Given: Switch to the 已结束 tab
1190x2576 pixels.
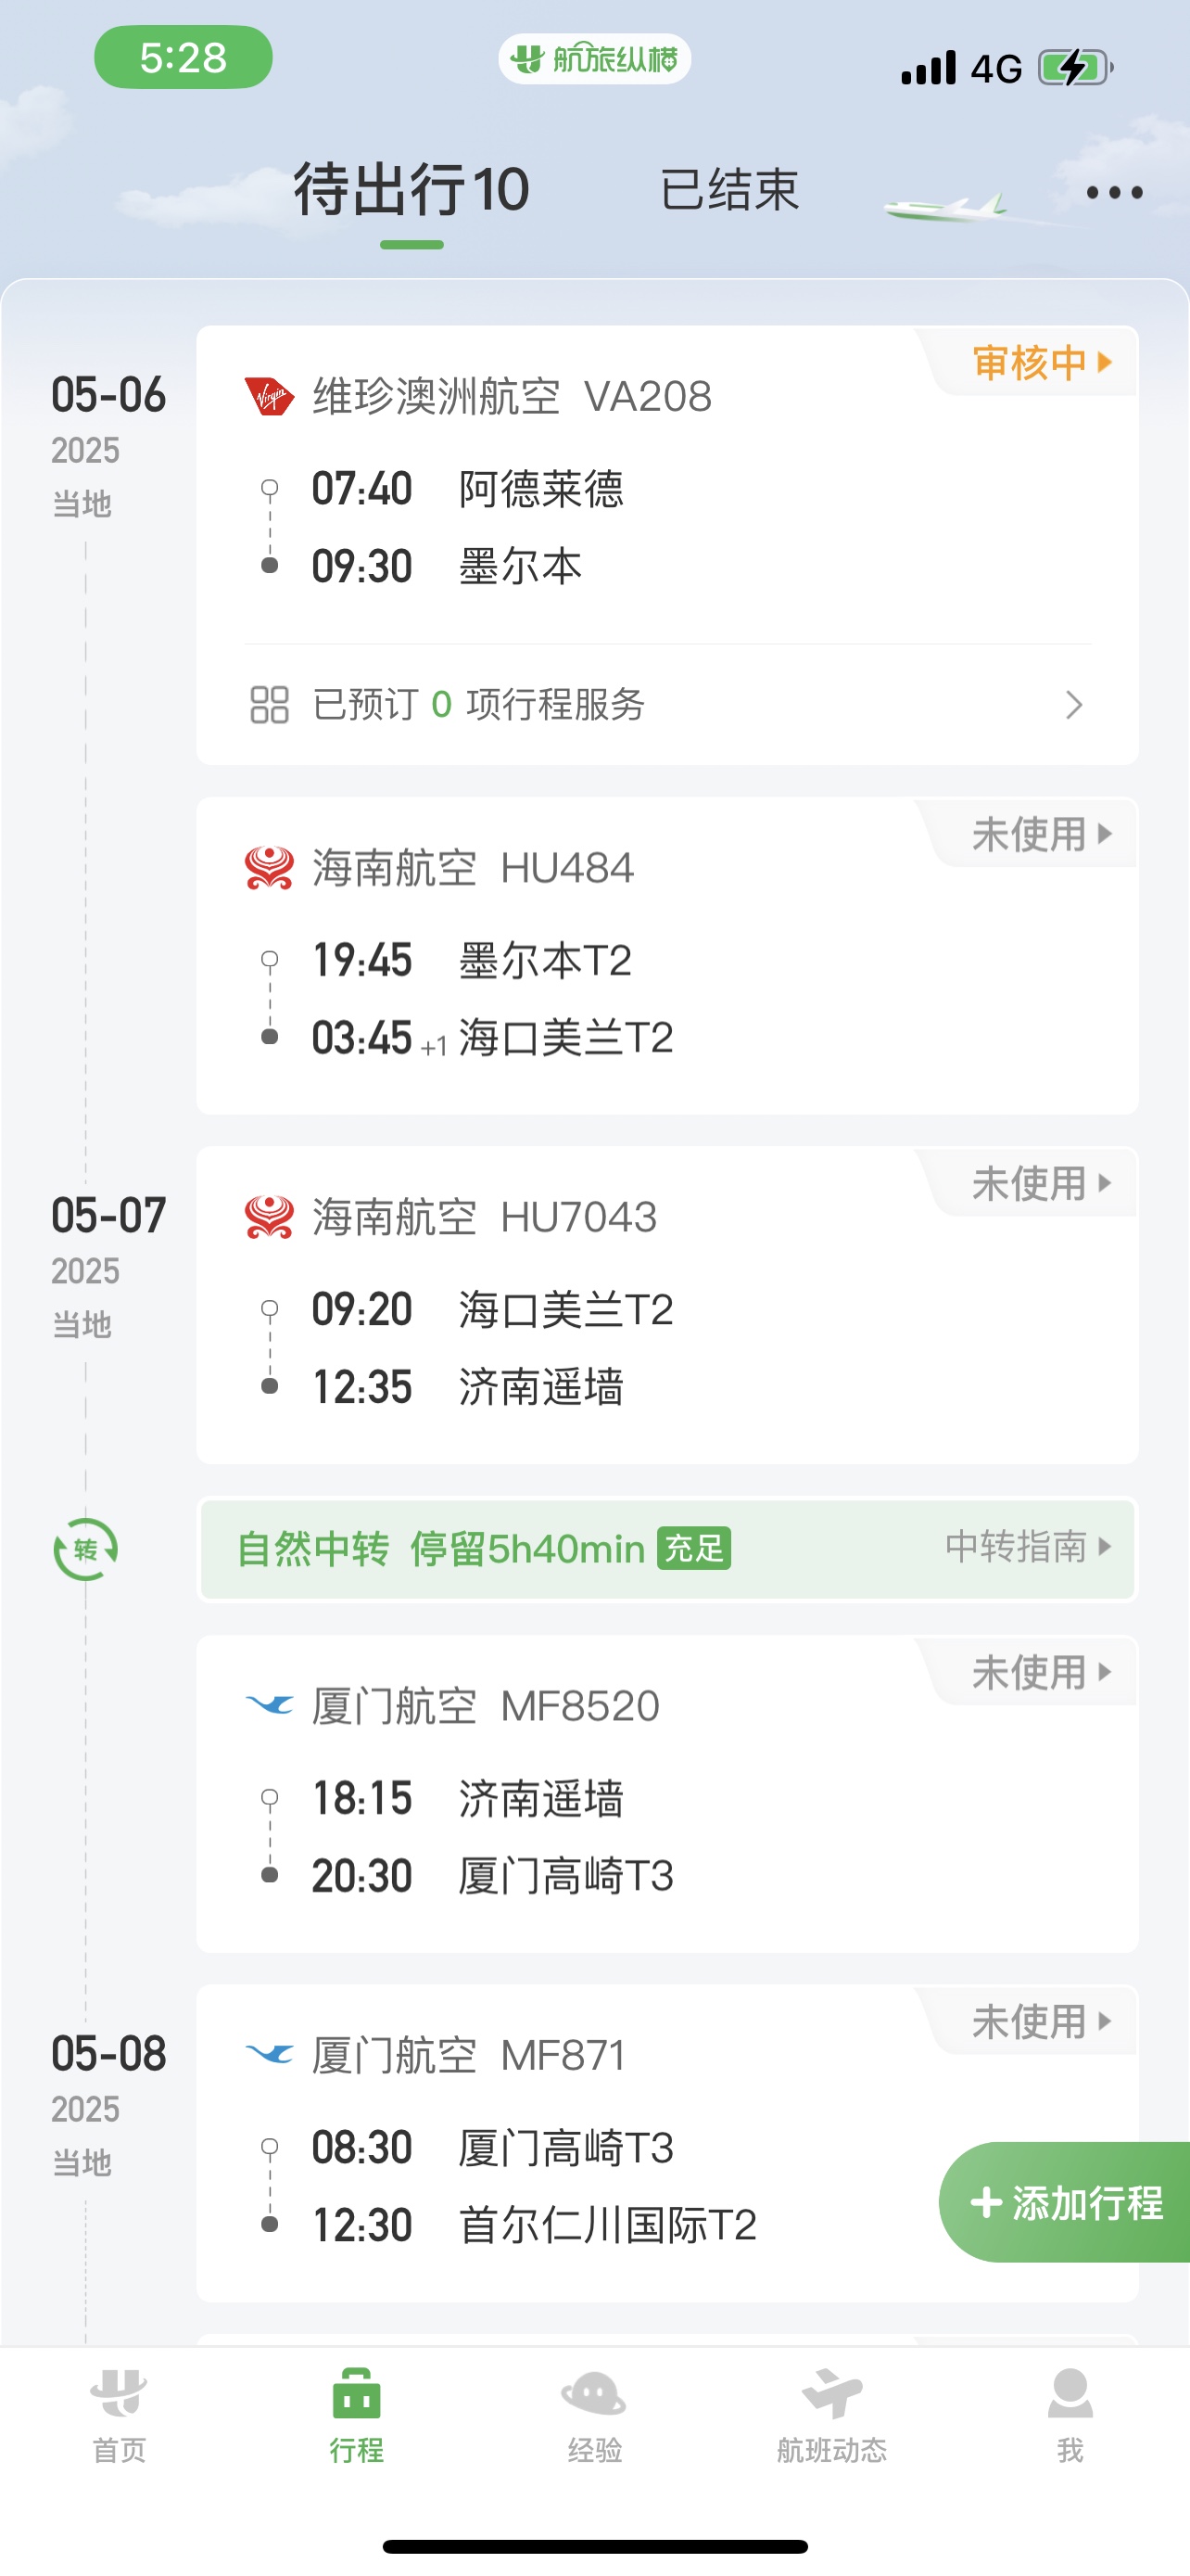Looking at the screenshot, I should (x=729, y=190).
